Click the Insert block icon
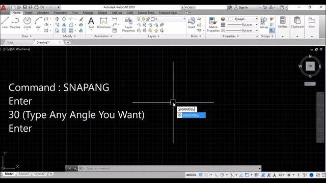Screen dimensions: 326x183 (192, 23)
